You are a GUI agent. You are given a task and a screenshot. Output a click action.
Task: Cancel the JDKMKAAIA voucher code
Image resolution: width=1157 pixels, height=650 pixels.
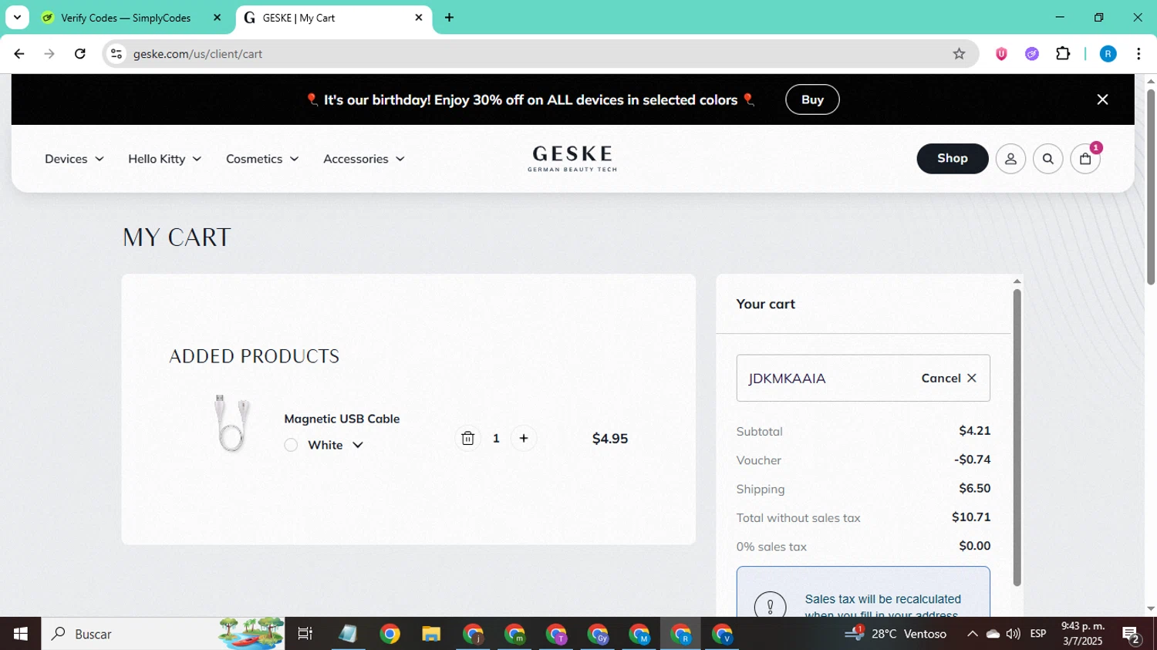click(950, 378)
